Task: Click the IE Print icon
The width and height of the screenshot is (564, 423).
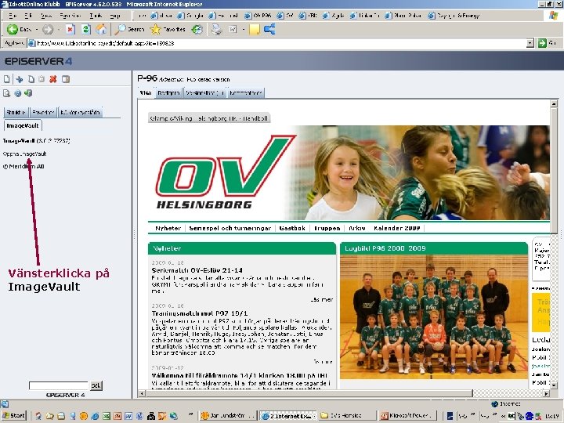Action: 216,29
